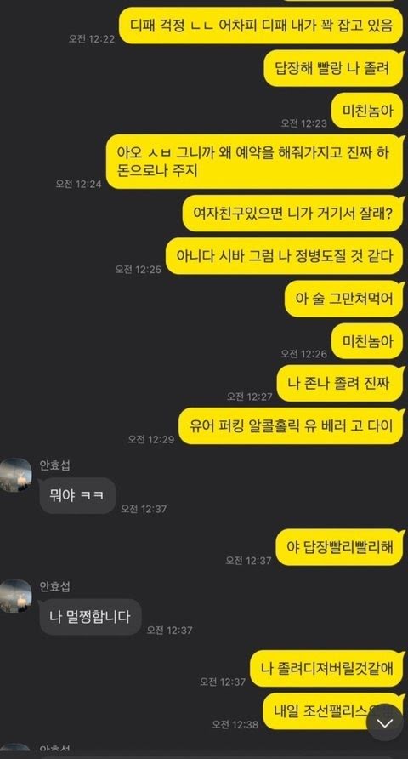Tap the 나 졸려디져버릴것같애 bubble
The height and width of the screenshot is (759, 408).
point(326,669)
